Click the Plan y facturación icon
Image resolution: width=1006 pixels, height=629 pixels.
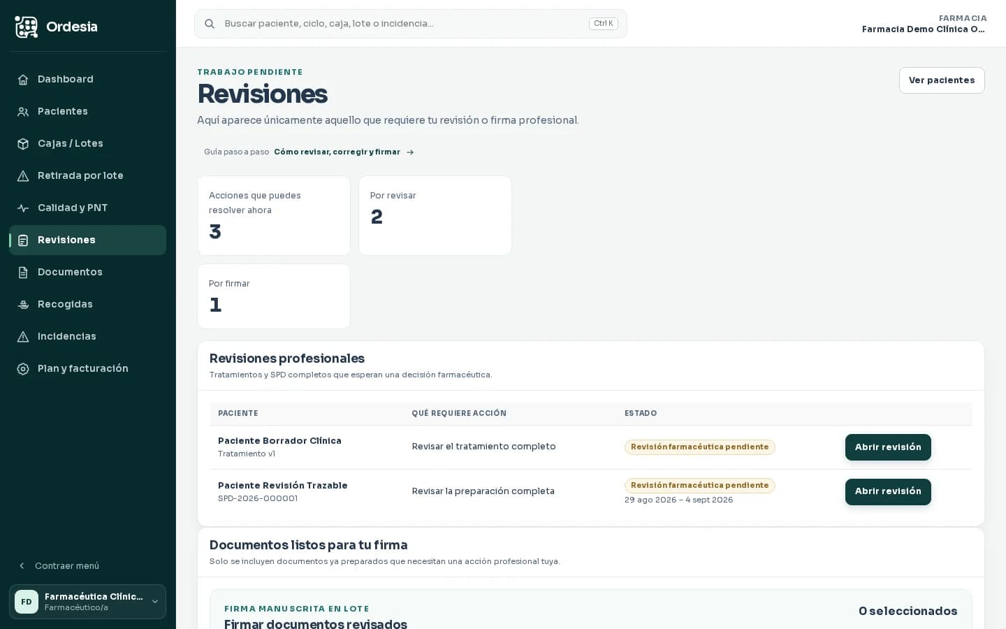tap(23, 369)
